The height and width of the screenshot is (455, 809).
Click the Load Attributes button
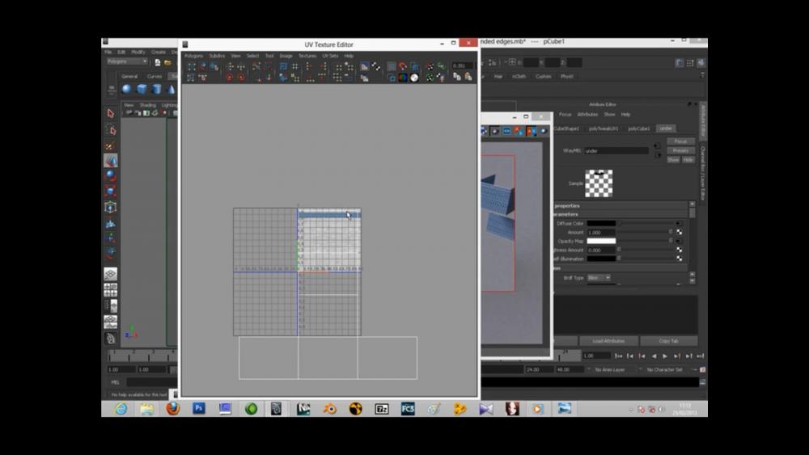coord(608,341)
